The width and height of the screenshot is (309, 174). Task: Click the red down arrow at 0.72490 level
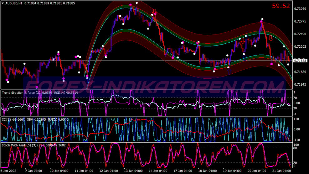tap(243, 40)
